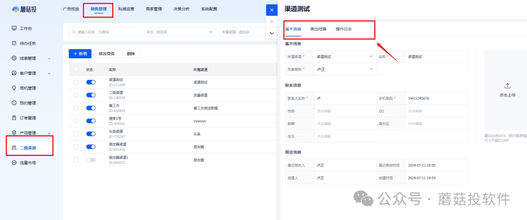Click the search magnifier icon in name field
This screenshot has width=527, height=220.
(74, 32)
